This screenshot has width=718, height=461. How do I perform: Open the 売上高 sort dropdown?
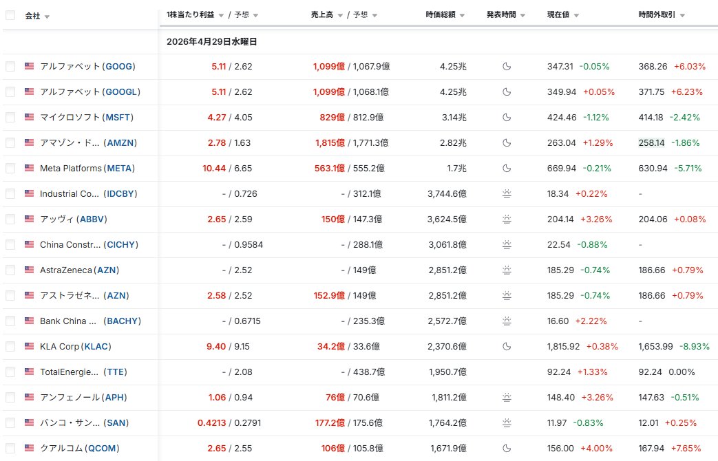[x=340, y=16]
